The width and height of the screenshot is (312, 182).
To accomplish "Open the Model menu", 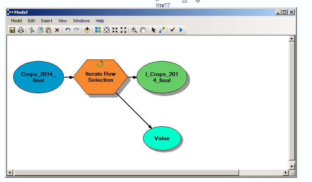I will pyautogui.click(x=16, y=21).
